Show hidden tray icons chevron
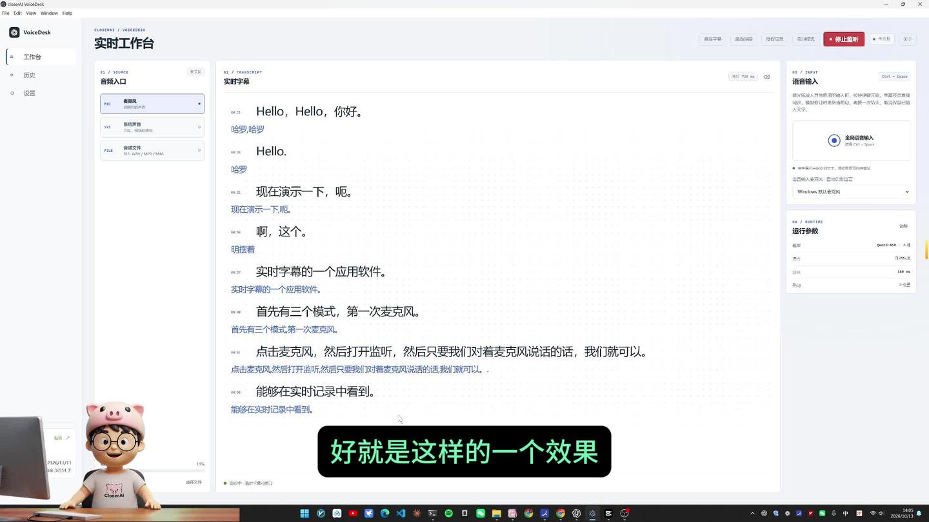The width and height of the screenshot is (929, 522). click(752, 514)
